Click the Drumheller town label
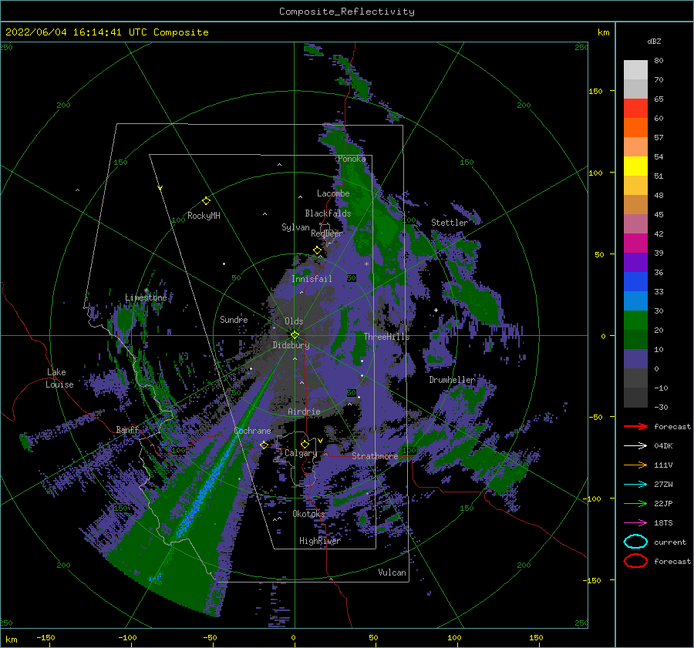 click(x=452, y=380)
